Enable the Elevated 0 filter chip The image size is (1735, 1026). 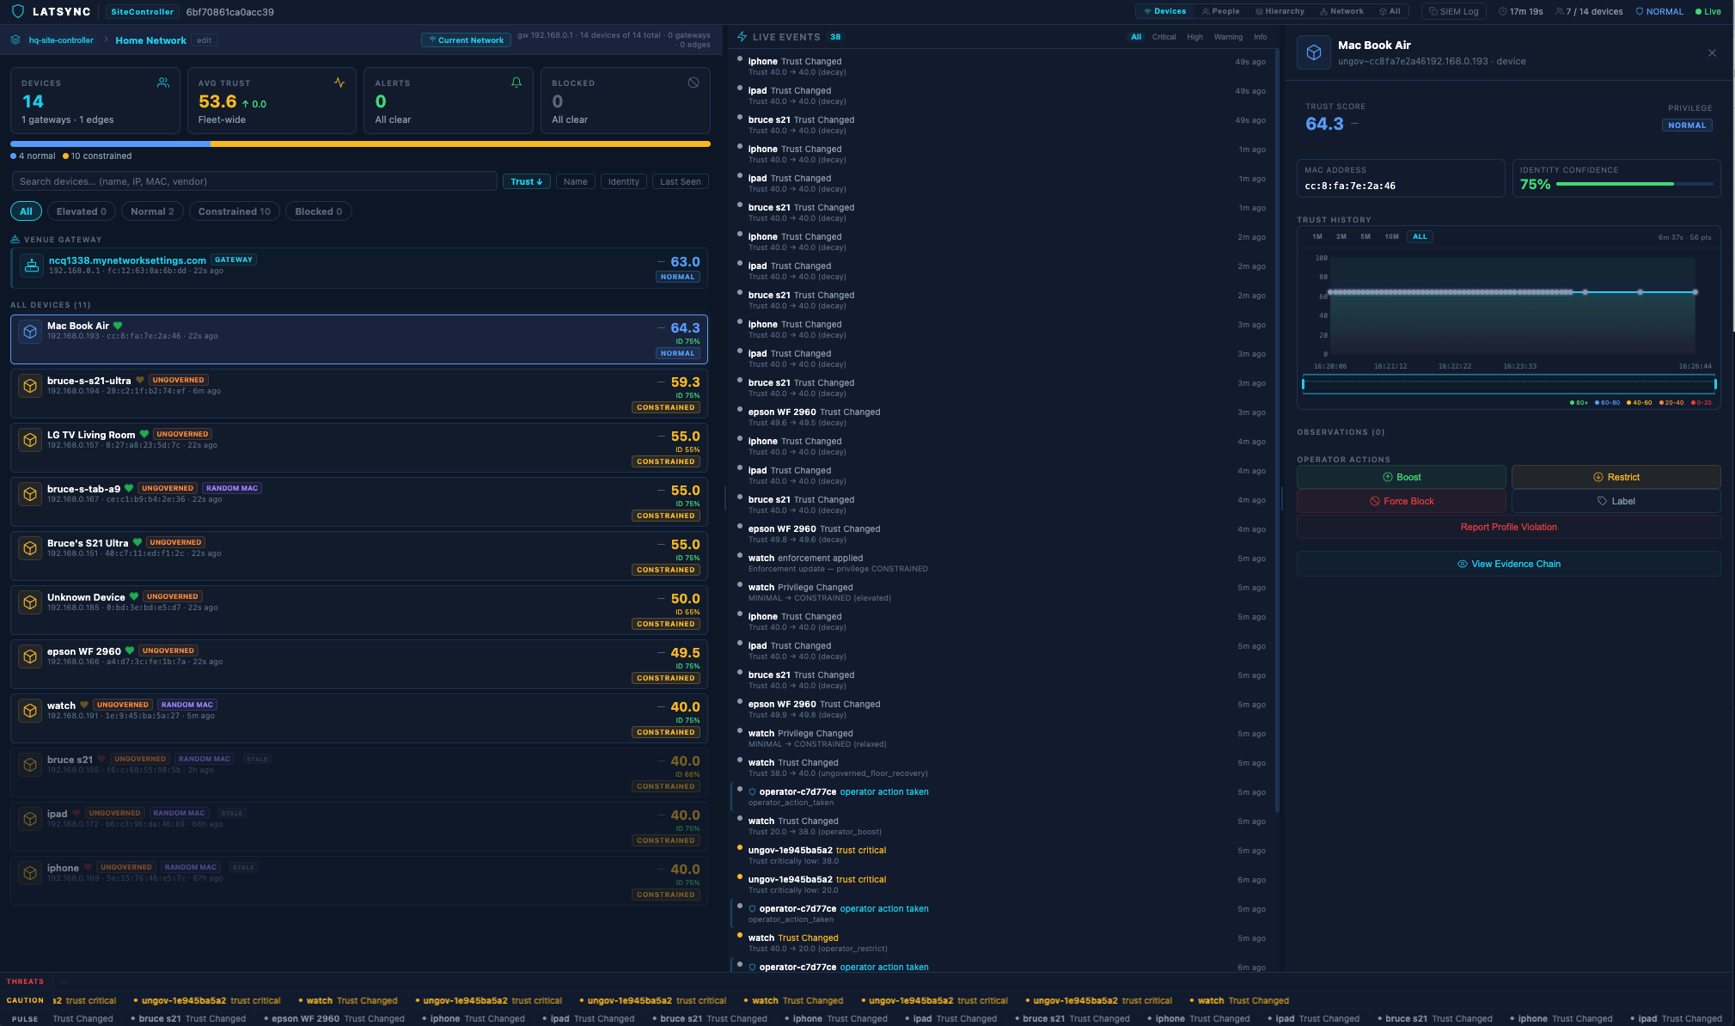[x=81, y=211]
